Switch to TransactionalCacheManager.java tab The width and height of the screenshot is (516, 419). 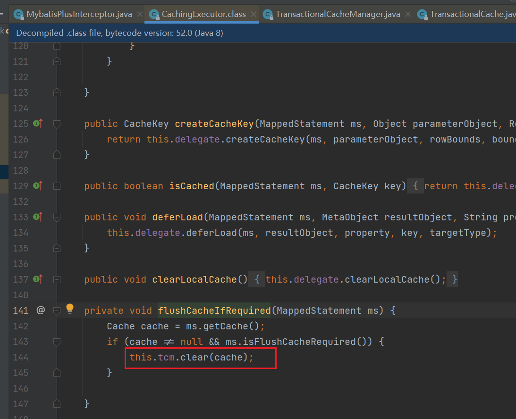point(338,14)
